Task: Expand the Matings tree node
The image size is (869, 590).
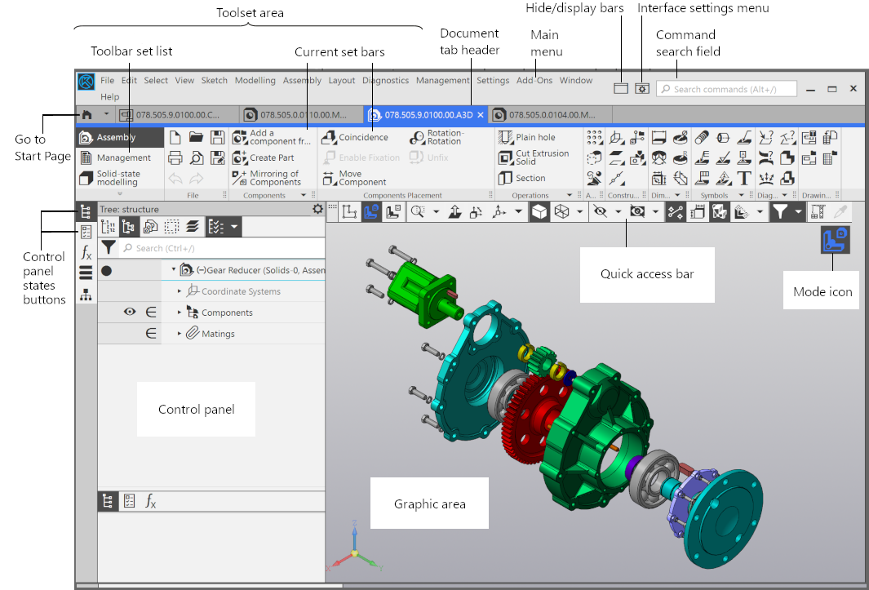Action: click(180, 334)
